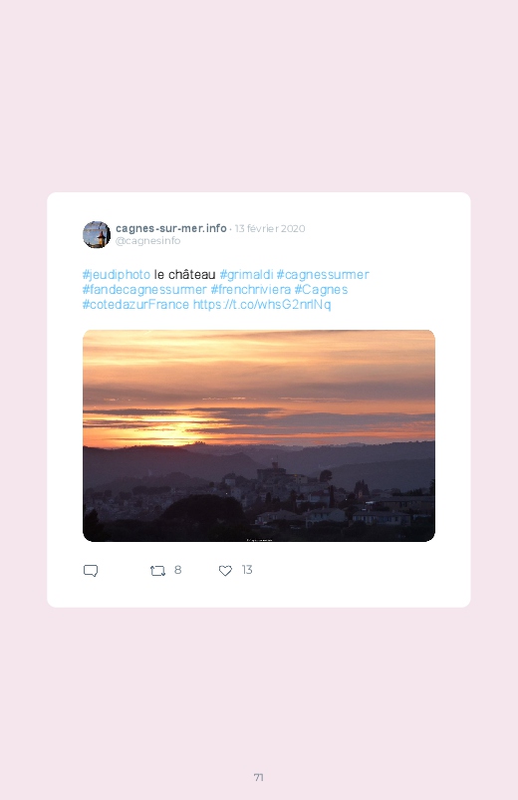
Task: Open the #fandecagnessurmer hashtag
Action: tap(144, 289)
